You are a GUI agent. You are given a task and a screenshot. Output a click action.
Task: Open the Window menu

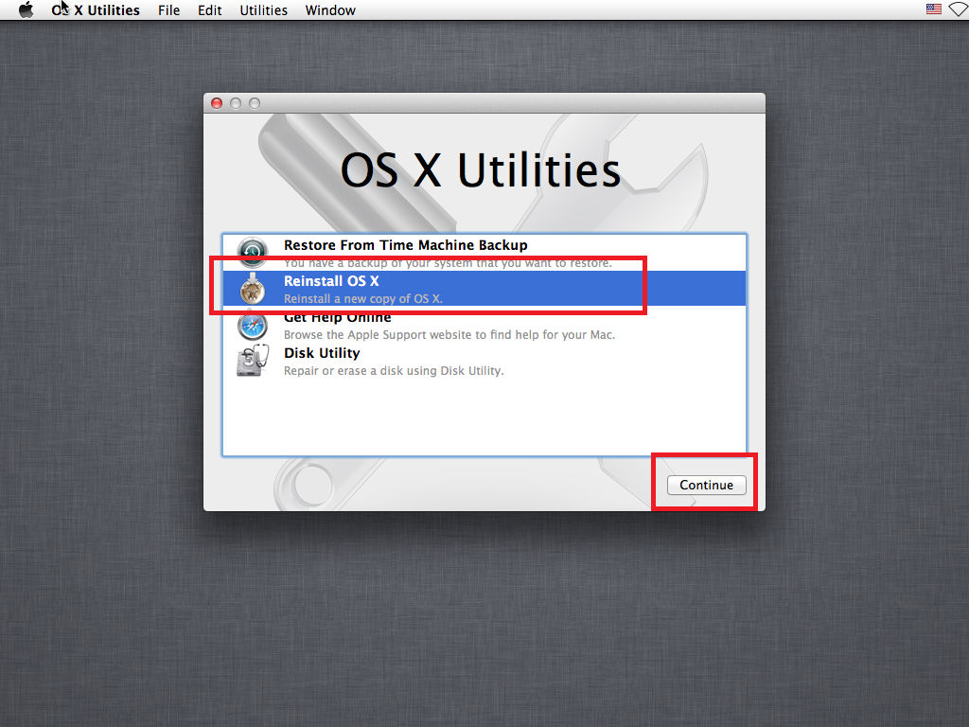point(330,9)
